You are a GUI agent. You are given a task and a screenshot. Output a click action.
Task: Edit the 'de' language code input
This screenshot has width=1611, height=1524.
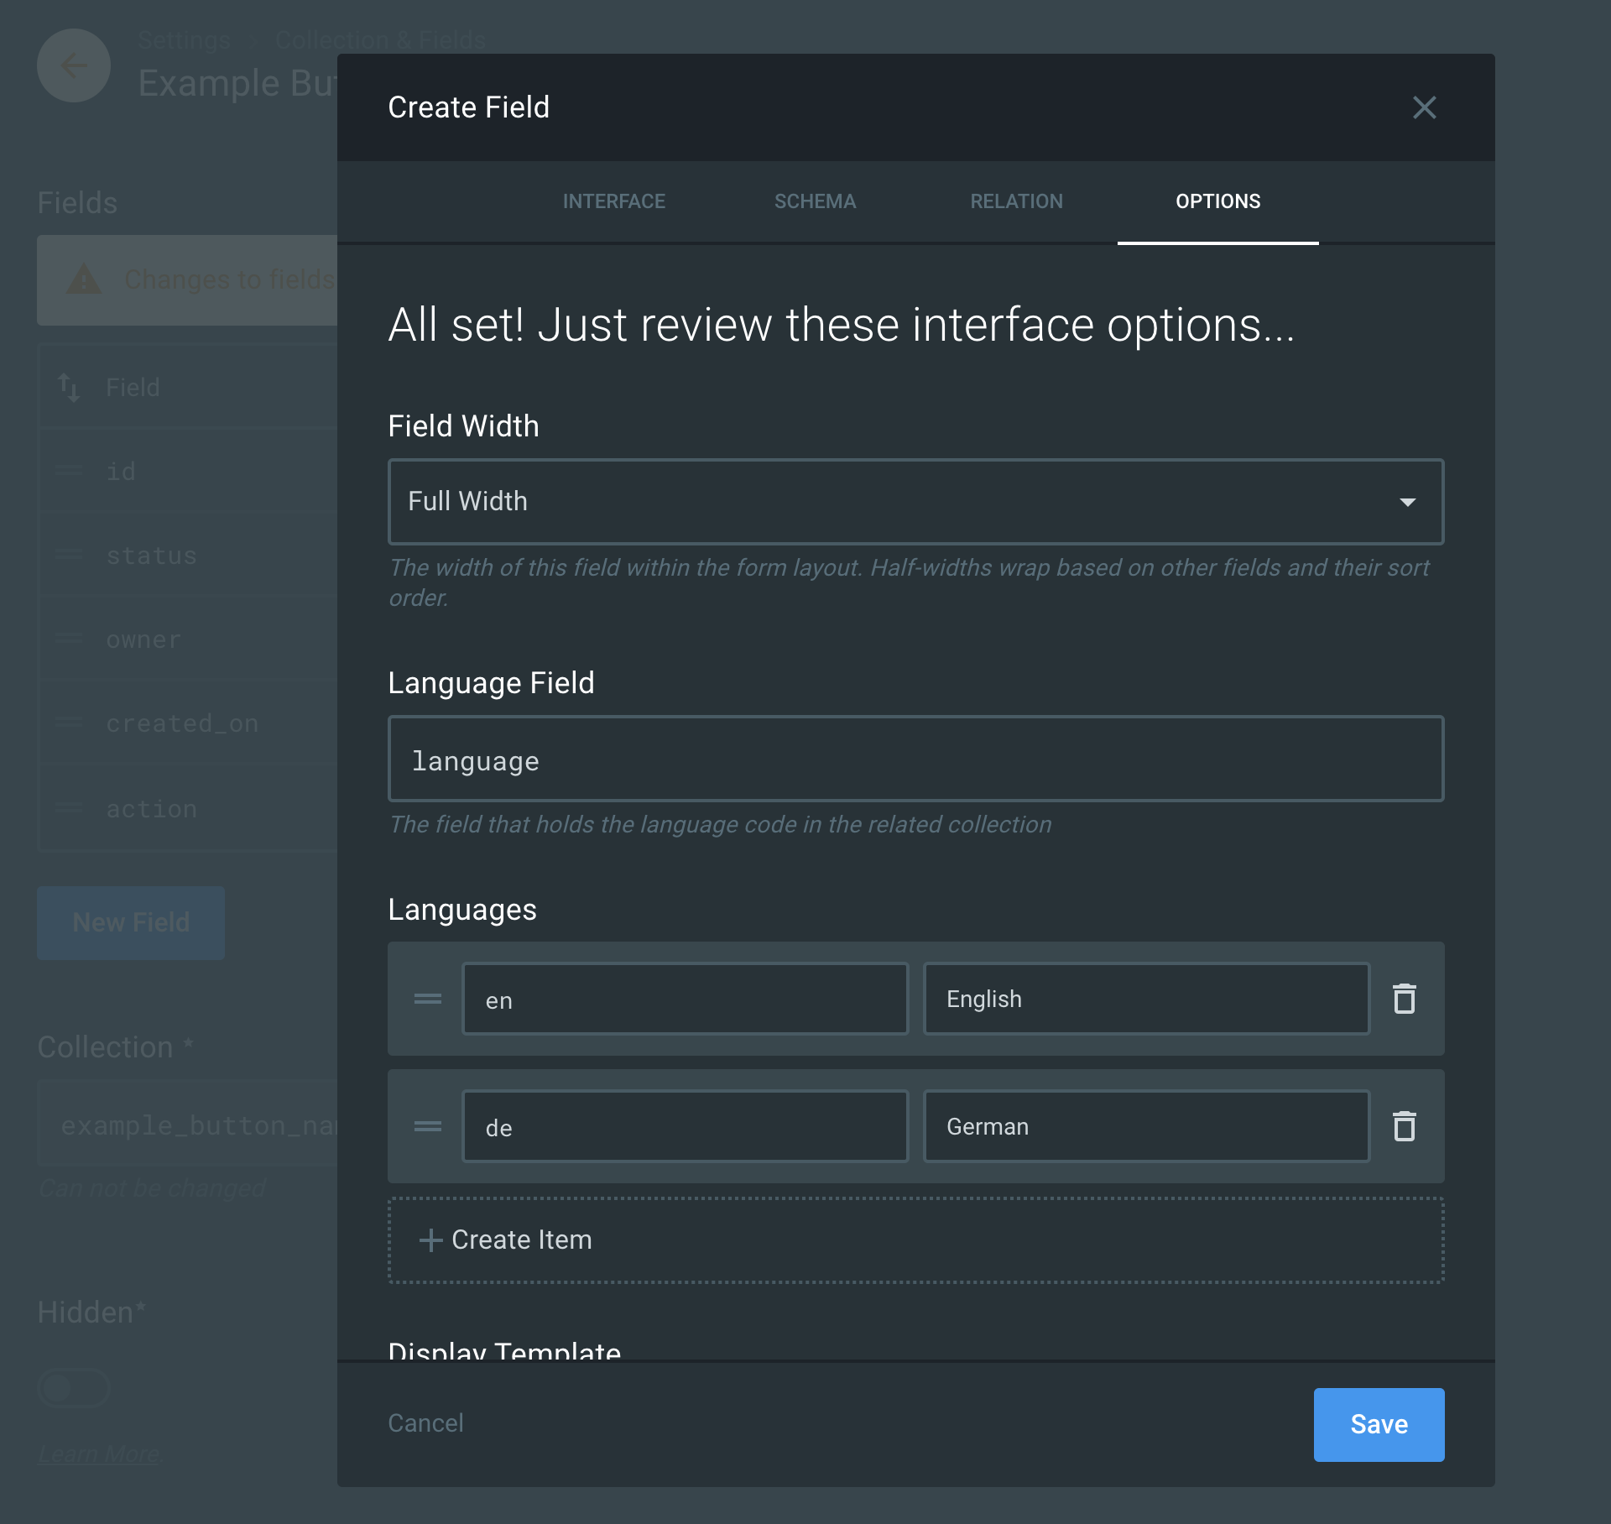[685, 1126]
